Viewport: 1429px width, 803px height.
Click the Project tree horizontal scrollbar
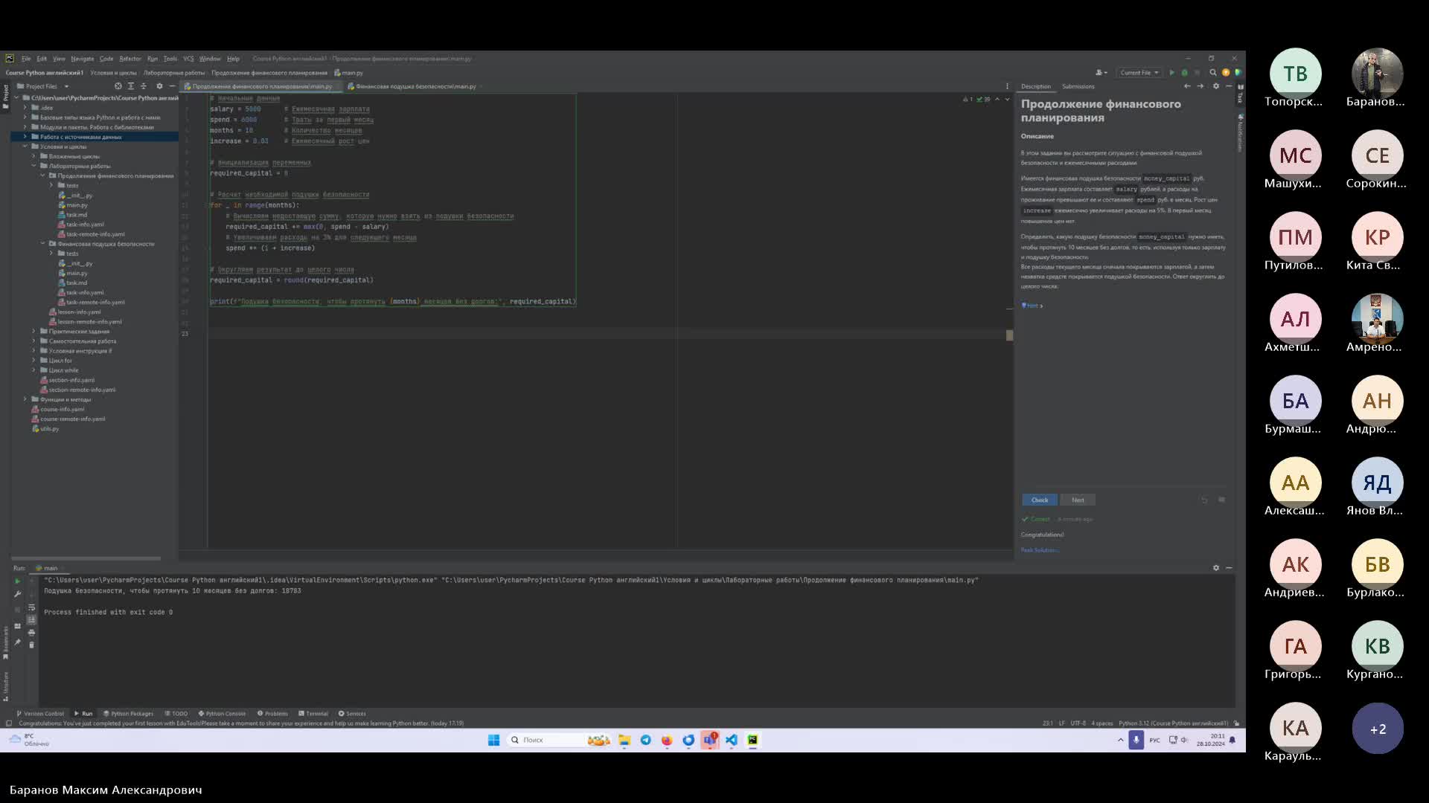click(86, 558)
